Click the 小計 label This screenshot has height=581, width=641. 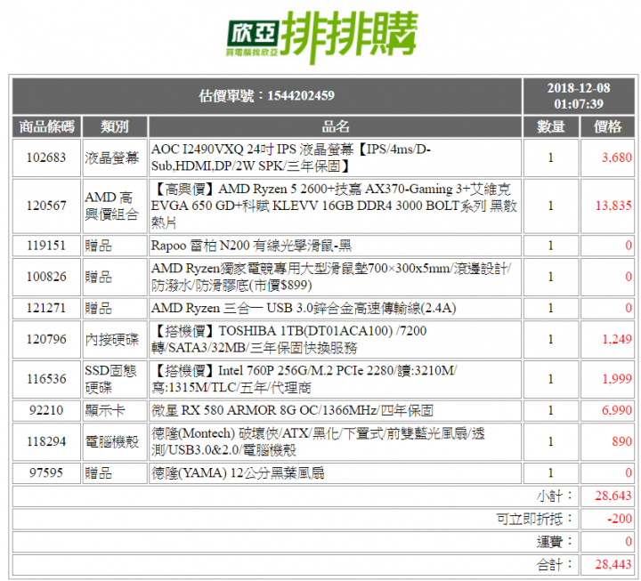click(555, 496)
